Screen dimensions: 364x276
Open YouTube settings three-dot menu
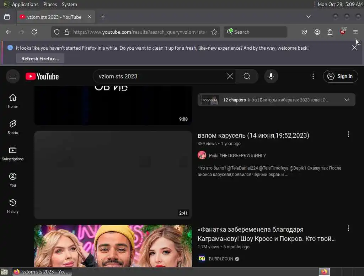[313, 76]
